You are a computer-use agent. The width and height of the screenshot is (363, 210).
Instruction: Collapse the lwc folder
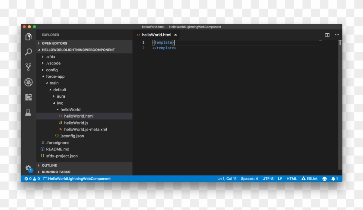84,103
